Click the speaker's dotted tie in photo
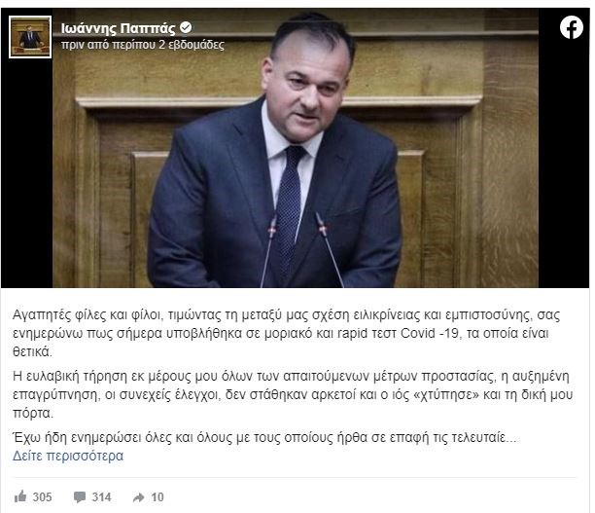595x513 pixels. [290, 211]
